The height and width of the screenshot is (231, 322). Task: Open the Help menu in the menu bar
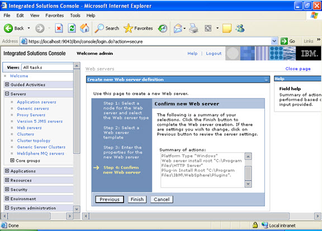click(x=91, y=16)
